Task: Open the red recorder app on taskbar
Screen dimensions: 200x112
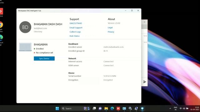Action: 118,109
